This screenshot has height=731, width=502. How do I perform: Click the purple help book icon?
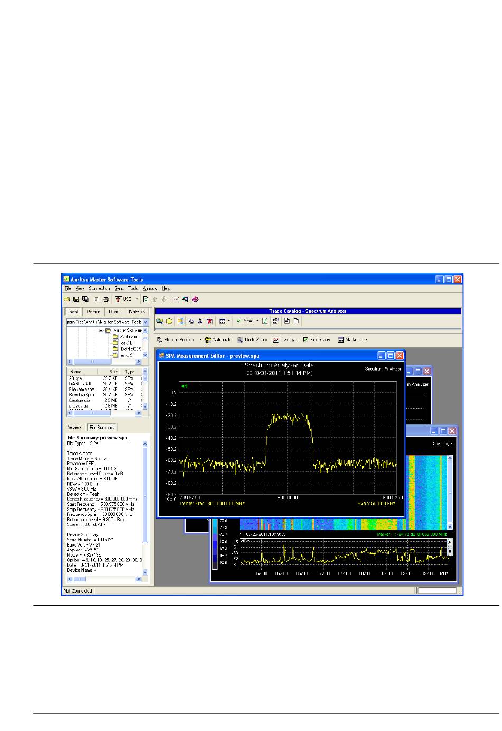click(x=196, y=299)
